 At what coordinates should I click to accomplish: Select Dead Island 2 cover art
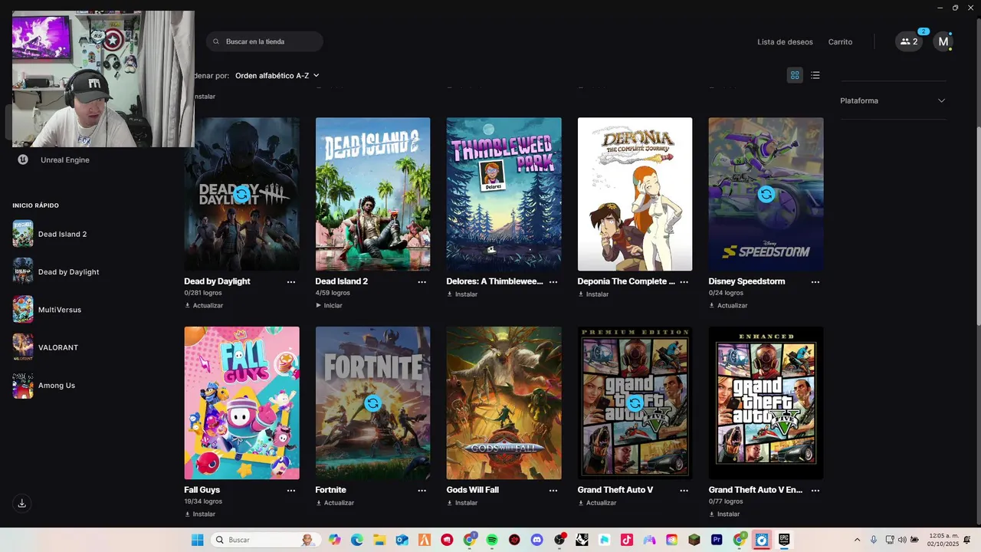click(x=372, y=194)
